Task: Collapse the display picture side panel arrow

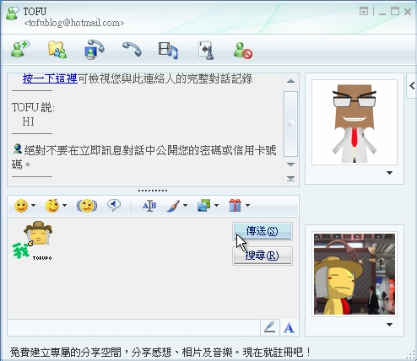Action: 412,85
